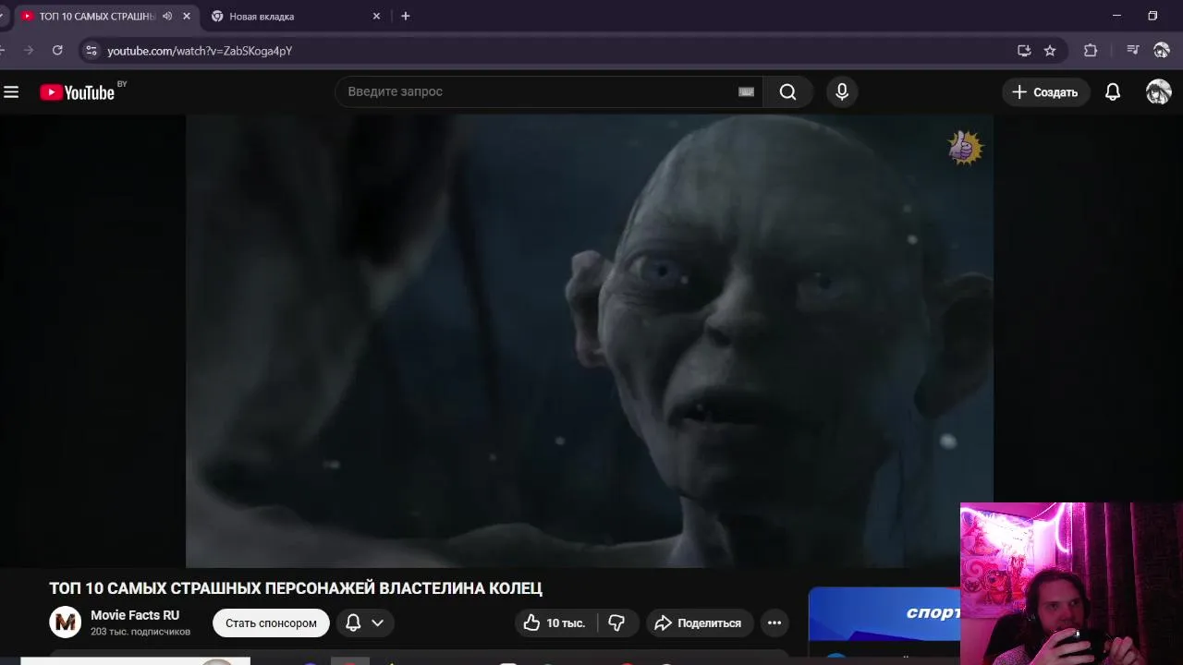Open YouTube notifications bell
Image resolution: width=1183 pixels, height=665 pixels.
point(1113,91)
